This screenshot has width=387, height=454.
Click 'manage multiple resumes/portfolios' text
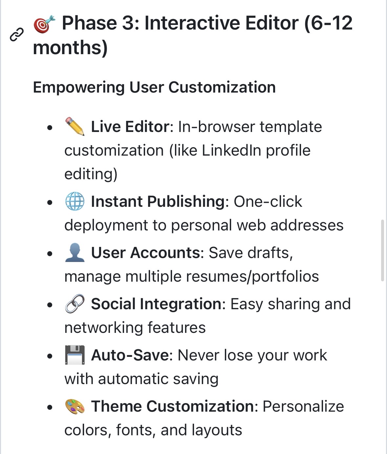coord(192,277)
